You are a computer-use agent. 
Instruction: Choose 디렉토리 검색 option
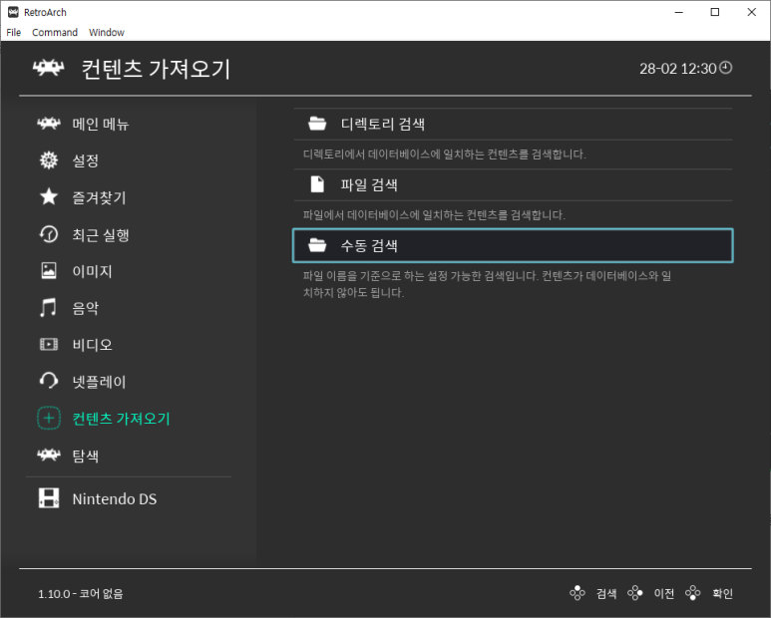(513, 124)
